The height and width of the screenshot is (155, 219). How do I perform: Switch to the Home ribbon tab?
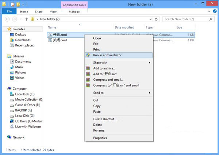[x=24, y=12]
